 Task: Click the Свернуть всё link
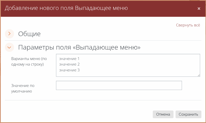(x=188, y=25)
